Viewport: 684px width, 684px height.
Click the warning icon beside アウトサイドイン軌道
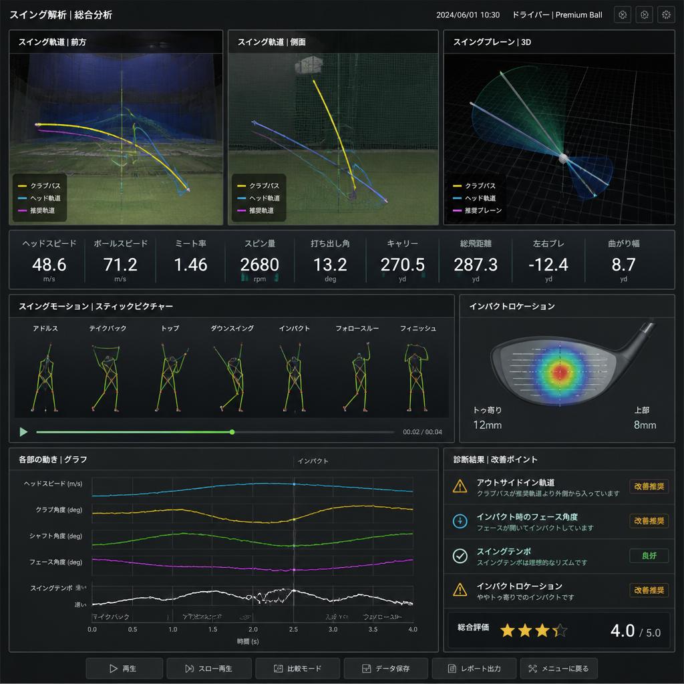(460, 486)
